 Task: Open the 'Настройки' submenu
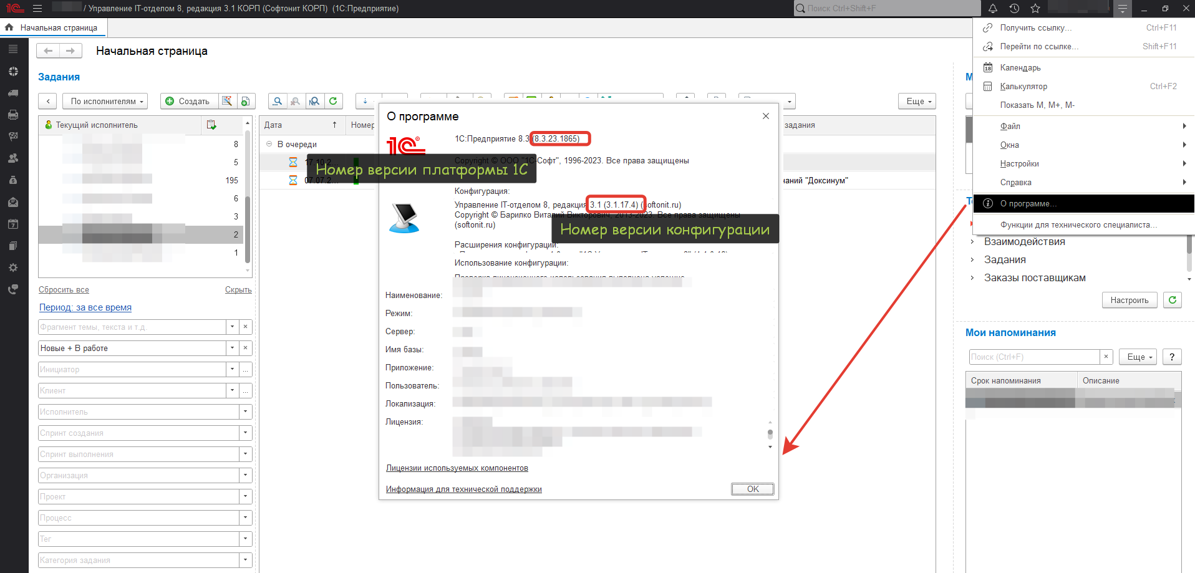tap(1020, 163)
